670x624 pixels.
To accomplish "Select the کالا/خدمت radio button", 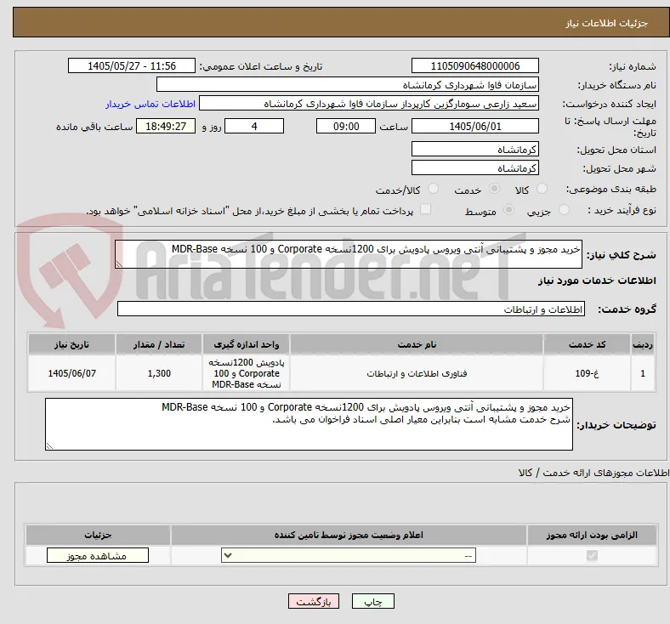I will [434, 189].
